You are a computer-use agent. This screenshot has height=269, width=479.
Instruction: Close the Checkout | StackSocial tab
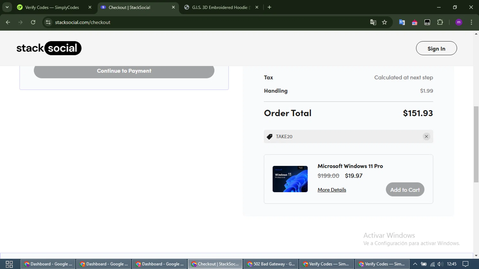pos(173,7)
